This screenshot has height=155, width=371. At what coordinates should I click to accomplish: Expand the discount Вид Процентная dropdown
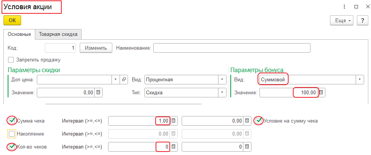tap(222, 79)
